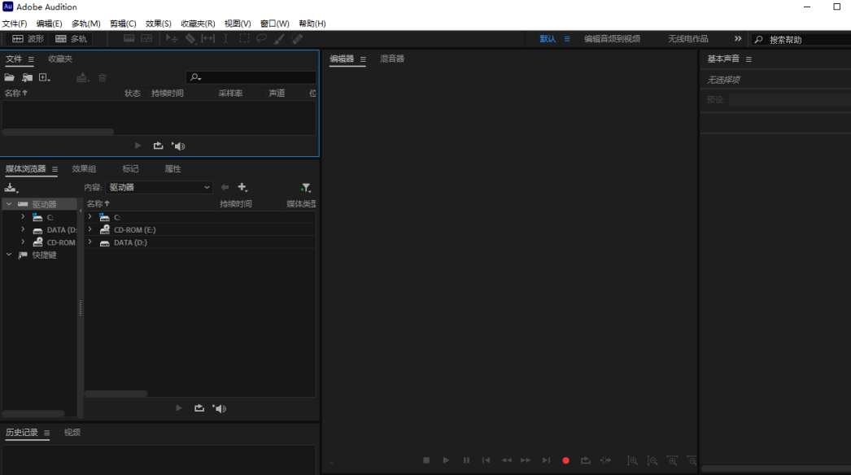This screenshot has width=851, height=475.
Task: Sort files by 名称 column
Action: [x=15, y=93]
